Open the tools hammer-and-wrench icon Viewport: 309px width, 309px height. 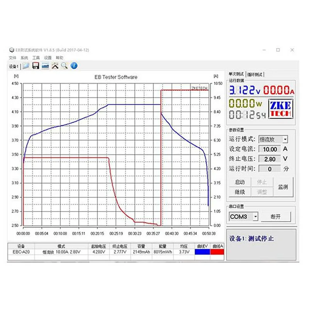(55, 66)
